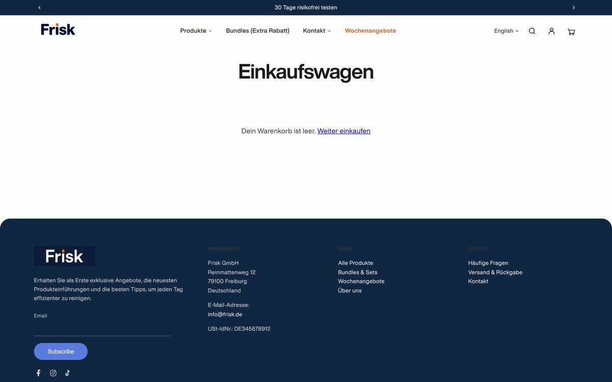Show next announcement with right arrow

point(574,8)
